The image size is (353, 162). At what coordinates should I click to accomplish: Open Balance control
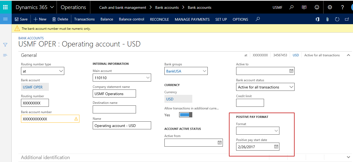[x=131, y=19]
